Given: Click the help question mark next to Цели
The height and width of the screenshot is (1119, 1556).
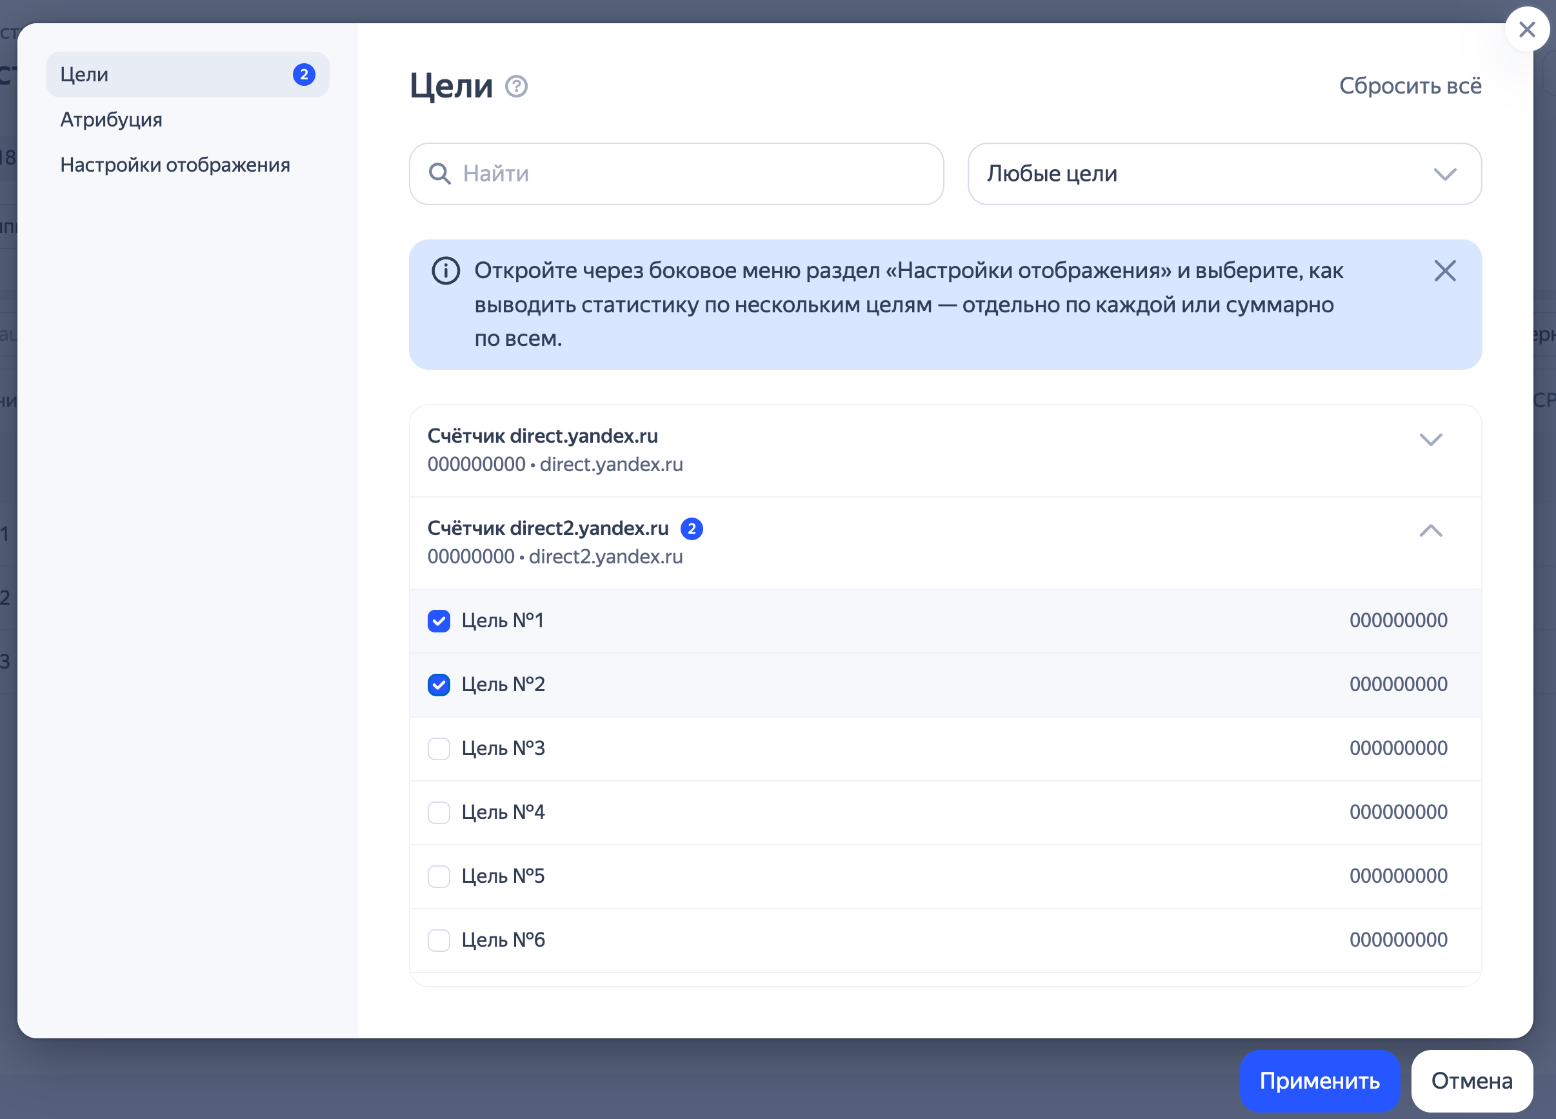Looking at the screenshot, I should (517, 86).
